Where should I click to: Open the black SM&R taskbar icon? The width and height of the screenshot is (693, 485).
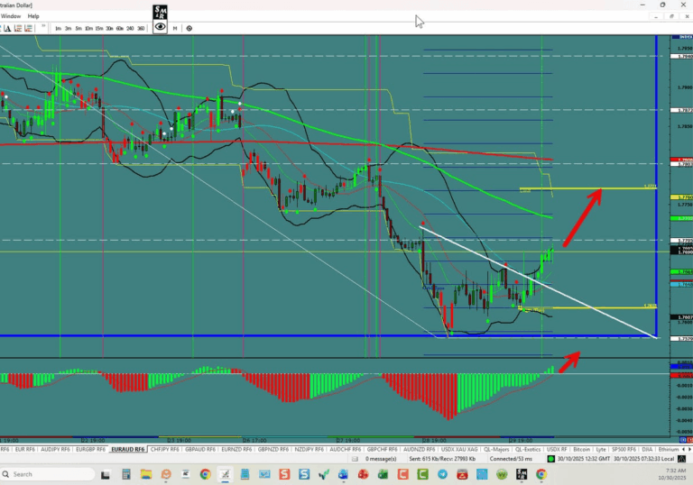[x=522, y=474]
